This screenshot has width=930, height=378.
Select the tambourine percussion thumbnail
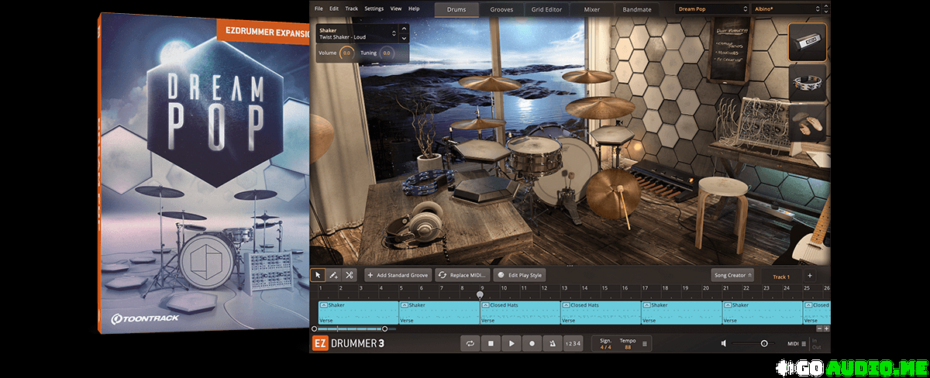[807, 84]
